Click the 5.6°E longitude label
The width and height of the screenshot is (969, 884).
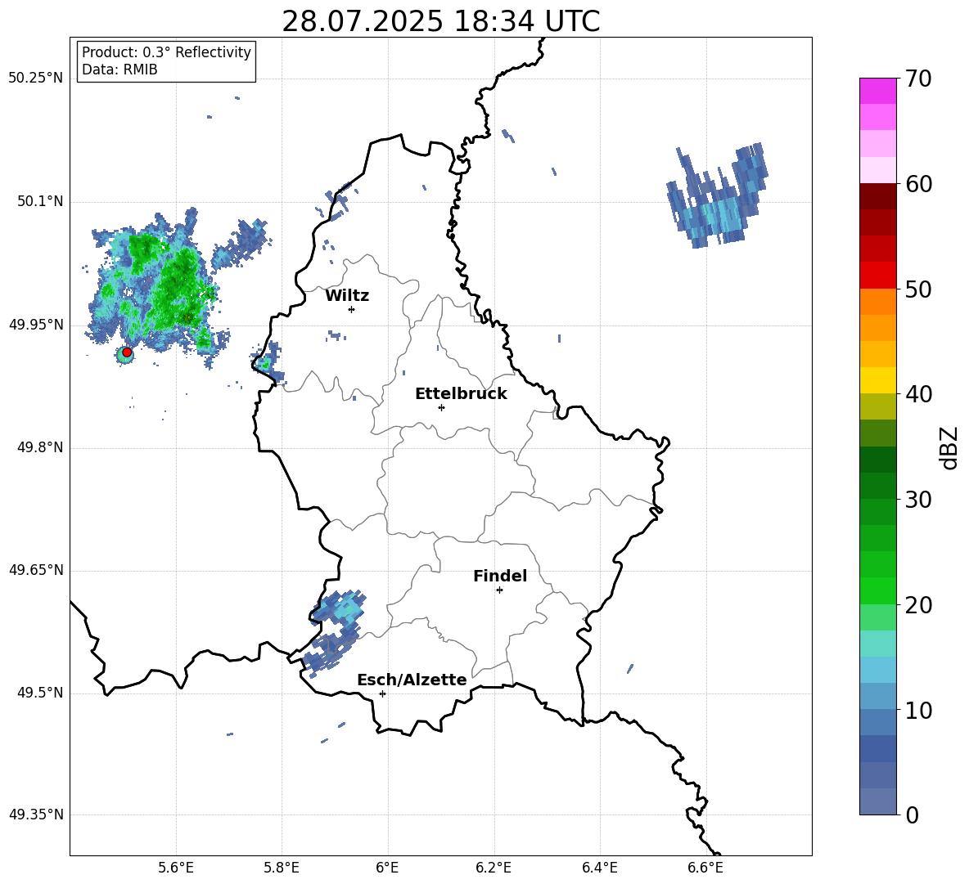tap(176, 868)
